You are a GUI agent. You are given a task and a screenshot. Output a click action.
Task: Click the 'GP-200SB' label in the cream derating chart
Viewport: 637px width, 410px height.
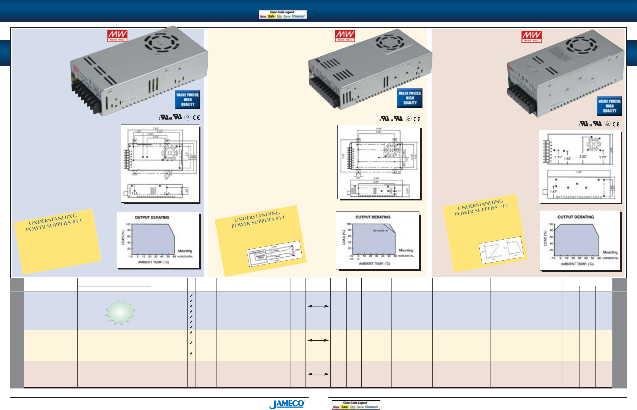tap(378, 231)
